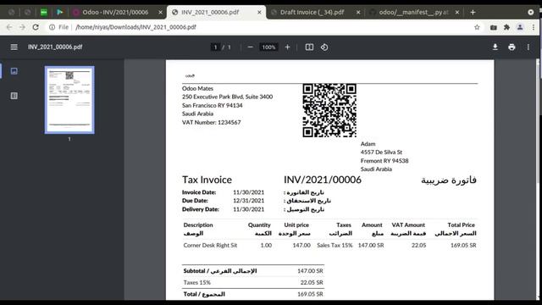Select page 1 thumbnail in sidebar

pyautogui.click(x=69, y=100)
